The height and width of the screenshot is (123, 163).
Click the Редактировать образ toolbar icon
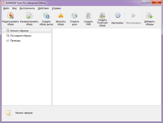click(10, 16)
